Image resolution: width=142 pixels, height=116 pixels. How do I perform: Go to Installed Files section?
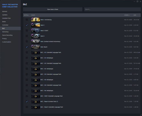point(10,18)
